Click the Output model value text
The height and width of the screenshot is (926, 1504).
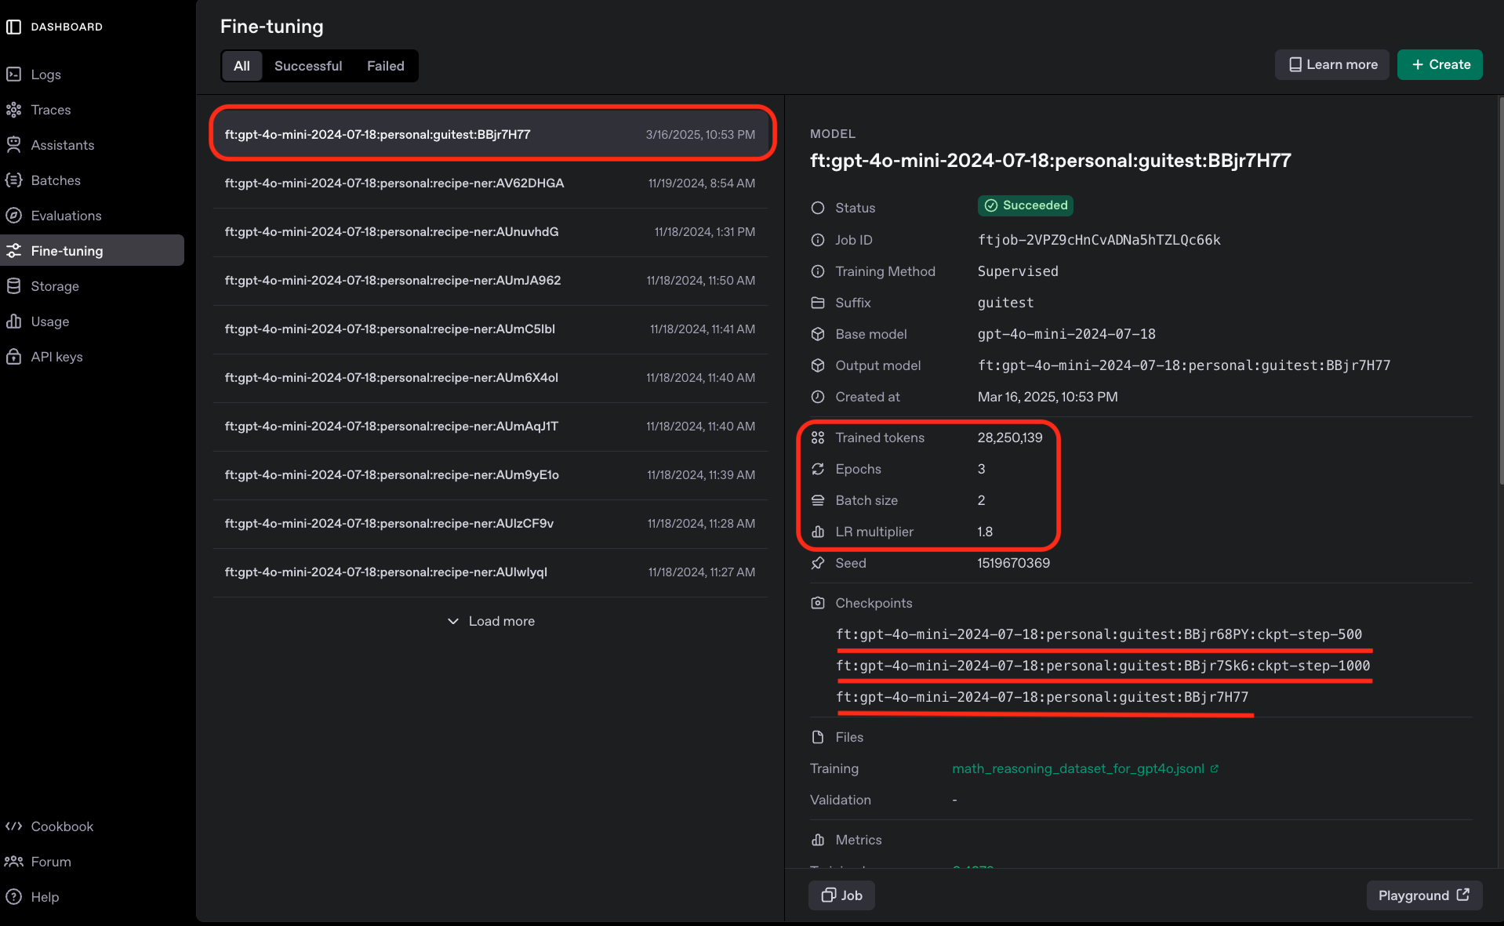1183,365
